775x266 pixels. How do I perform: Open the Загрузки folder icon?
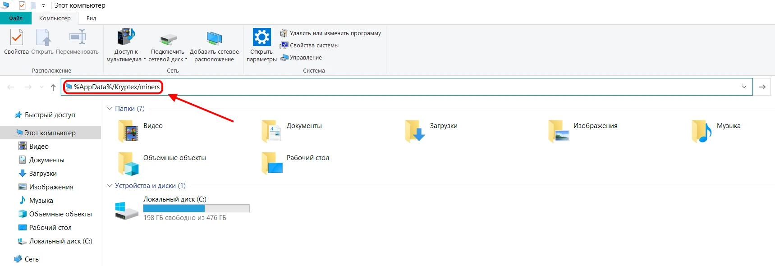click(x=415, y=131)
